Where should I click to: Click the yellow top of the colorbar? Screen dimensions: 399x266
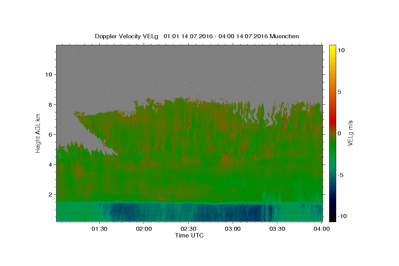(332, 47)
